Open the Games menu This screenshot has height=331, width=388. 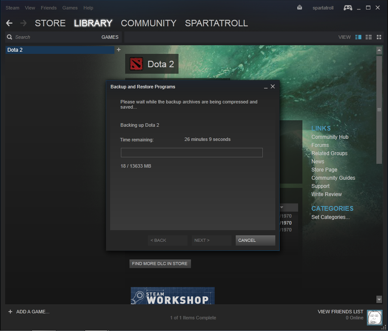coord(70,8)
